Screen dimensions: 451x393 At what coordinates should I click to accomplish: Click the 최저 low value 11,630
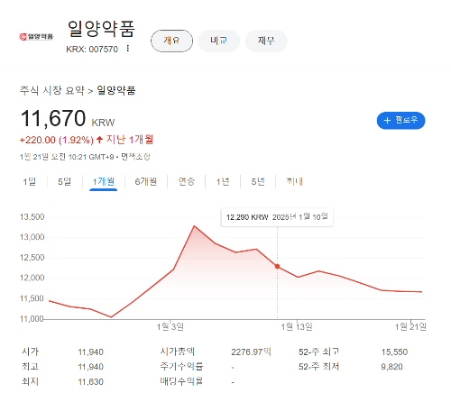point(91,382)
